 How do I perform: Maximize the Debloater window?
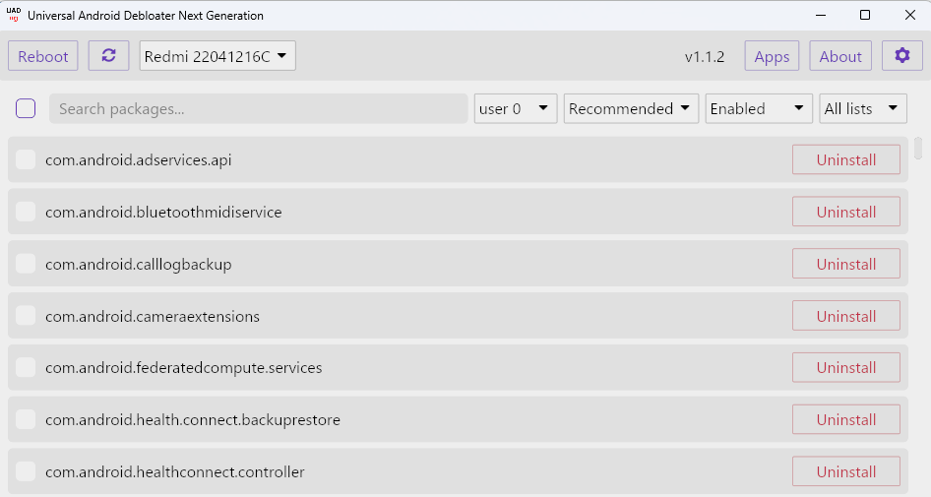click(865, 15)
